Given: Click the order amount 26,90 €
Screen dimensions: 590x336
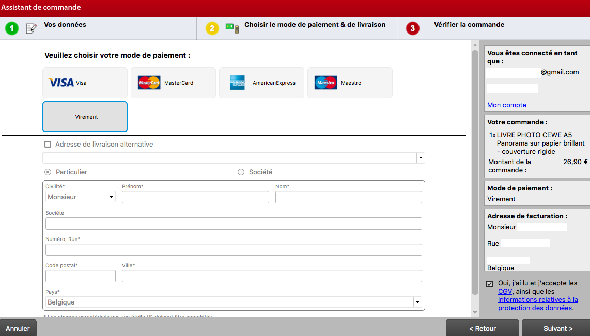Looking at the screenshot, I should (575, 162).
